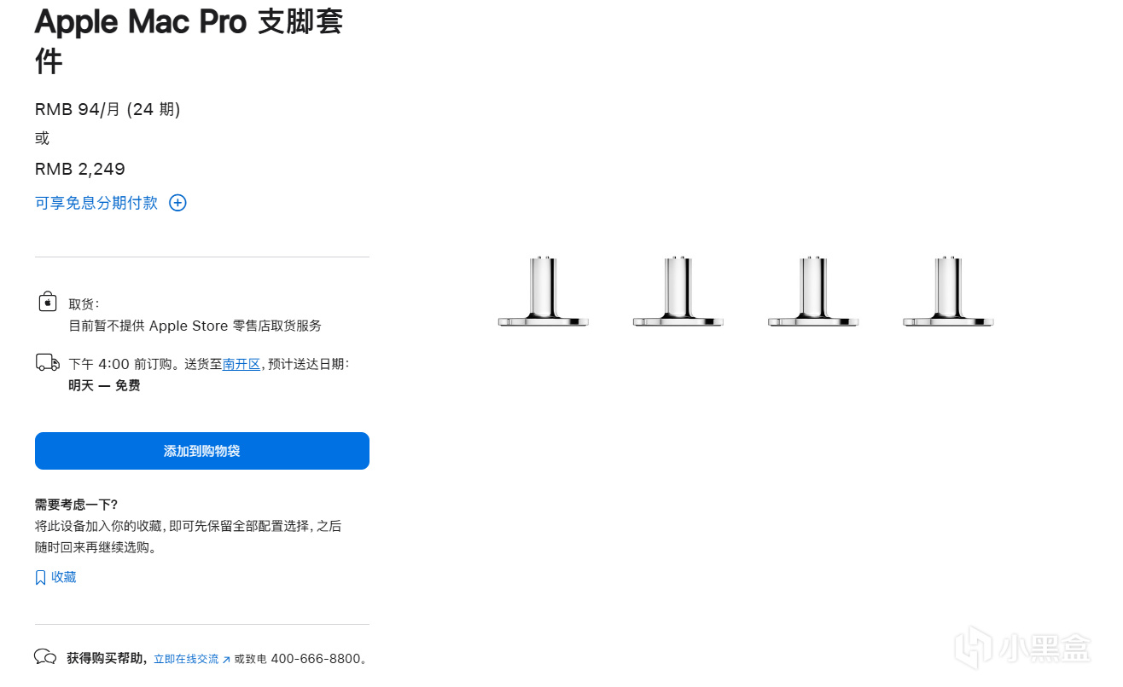Click the RMB 2,249 price text
The height and width of the screenshot is (687, 1123).
[80, 169]
